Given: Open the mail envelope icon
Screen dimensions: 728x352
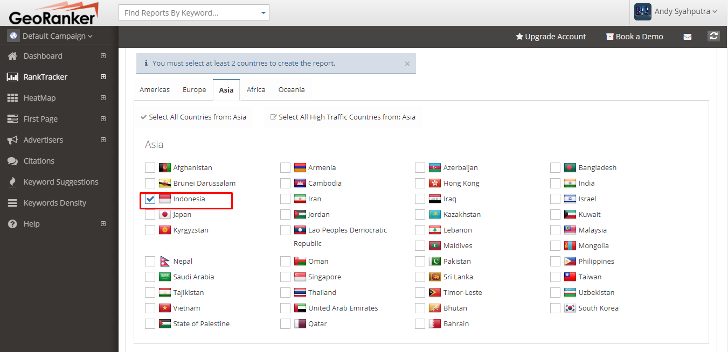Looking at the screenshot, I should (688, 37).
